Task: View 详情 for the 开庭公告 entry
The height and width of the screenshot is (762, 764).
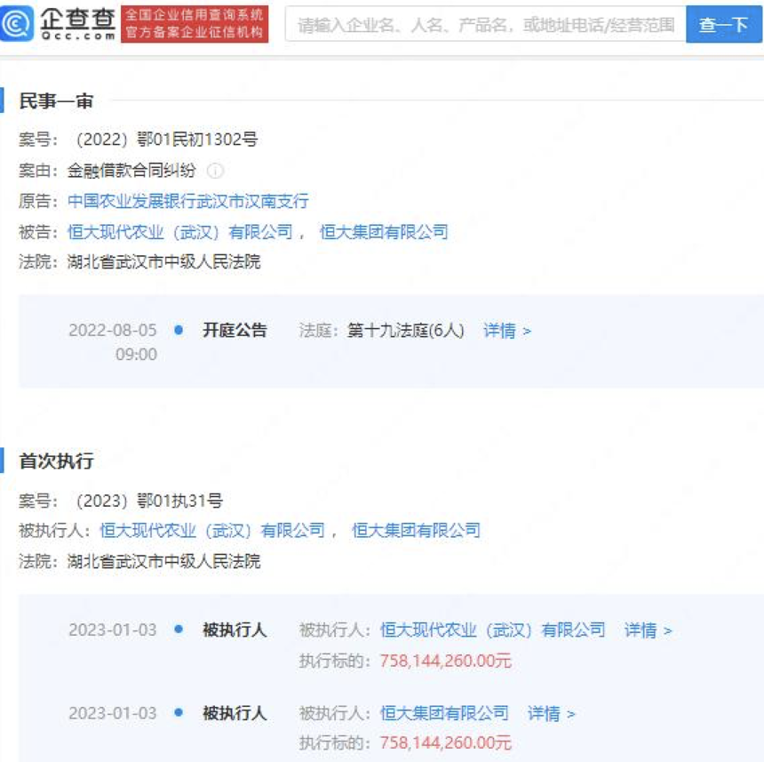Action: click(506, 331)
